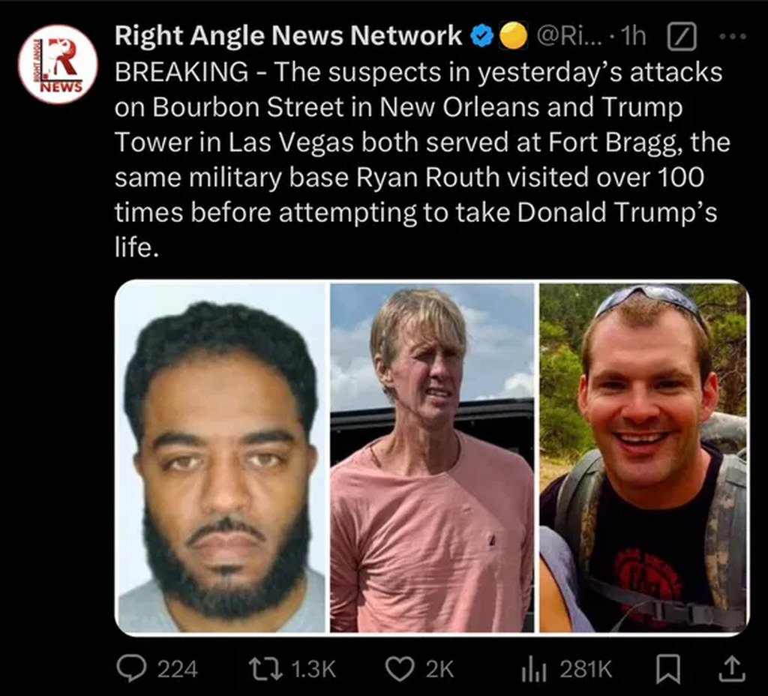Click the gold affiliate badge
The height and width of the screenshot is (696, 768).
click(513, 36)
